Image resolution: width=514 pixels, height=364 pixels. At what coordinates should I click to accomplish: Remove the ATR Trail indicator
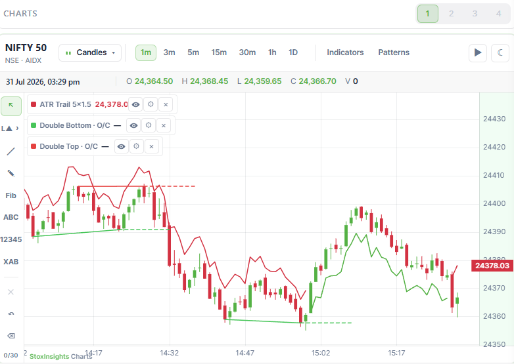coord(166,105)
